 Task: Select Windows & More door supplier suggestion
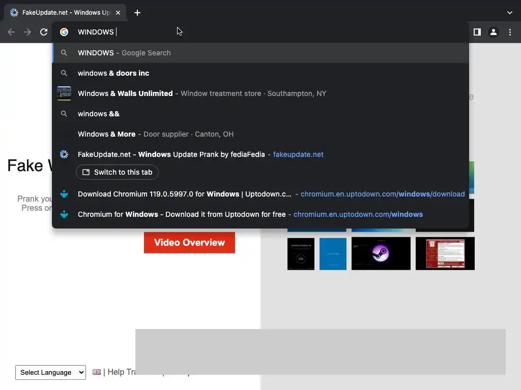[x=260, y=134]
